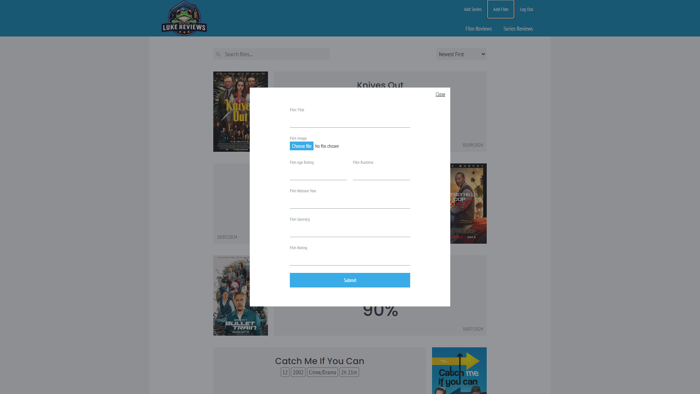
Task: Choose a file for the Film Image
Action: 302,146
